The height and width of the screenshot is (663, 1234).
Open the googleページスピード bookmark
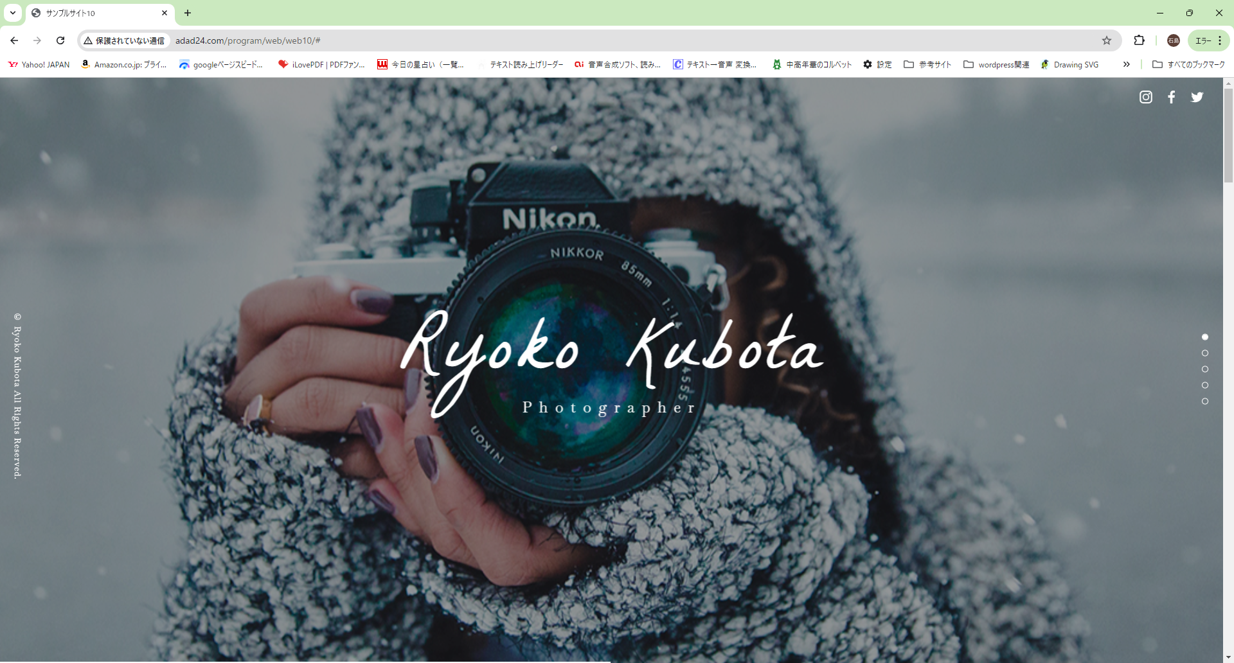coord(221,64)
